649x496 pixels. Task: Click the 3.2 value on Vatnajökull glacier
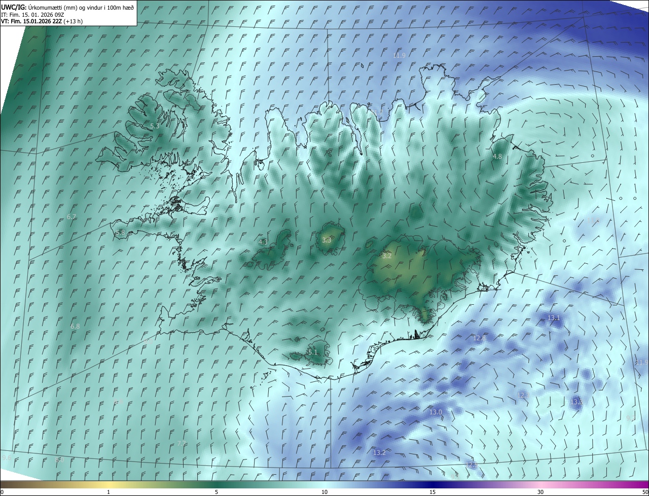pyautogui.click(x=387, y=256)
